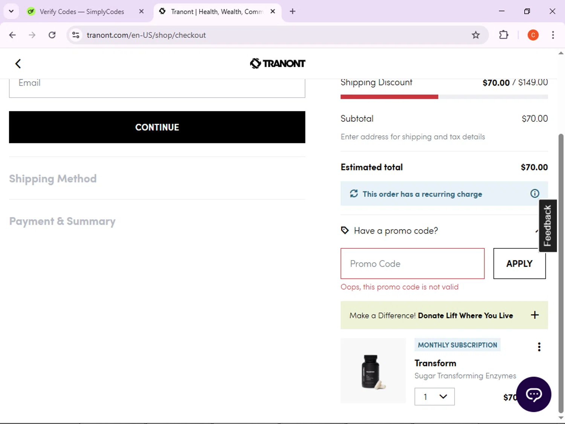Open the Chrome profile avatar

tap(533, 35)
